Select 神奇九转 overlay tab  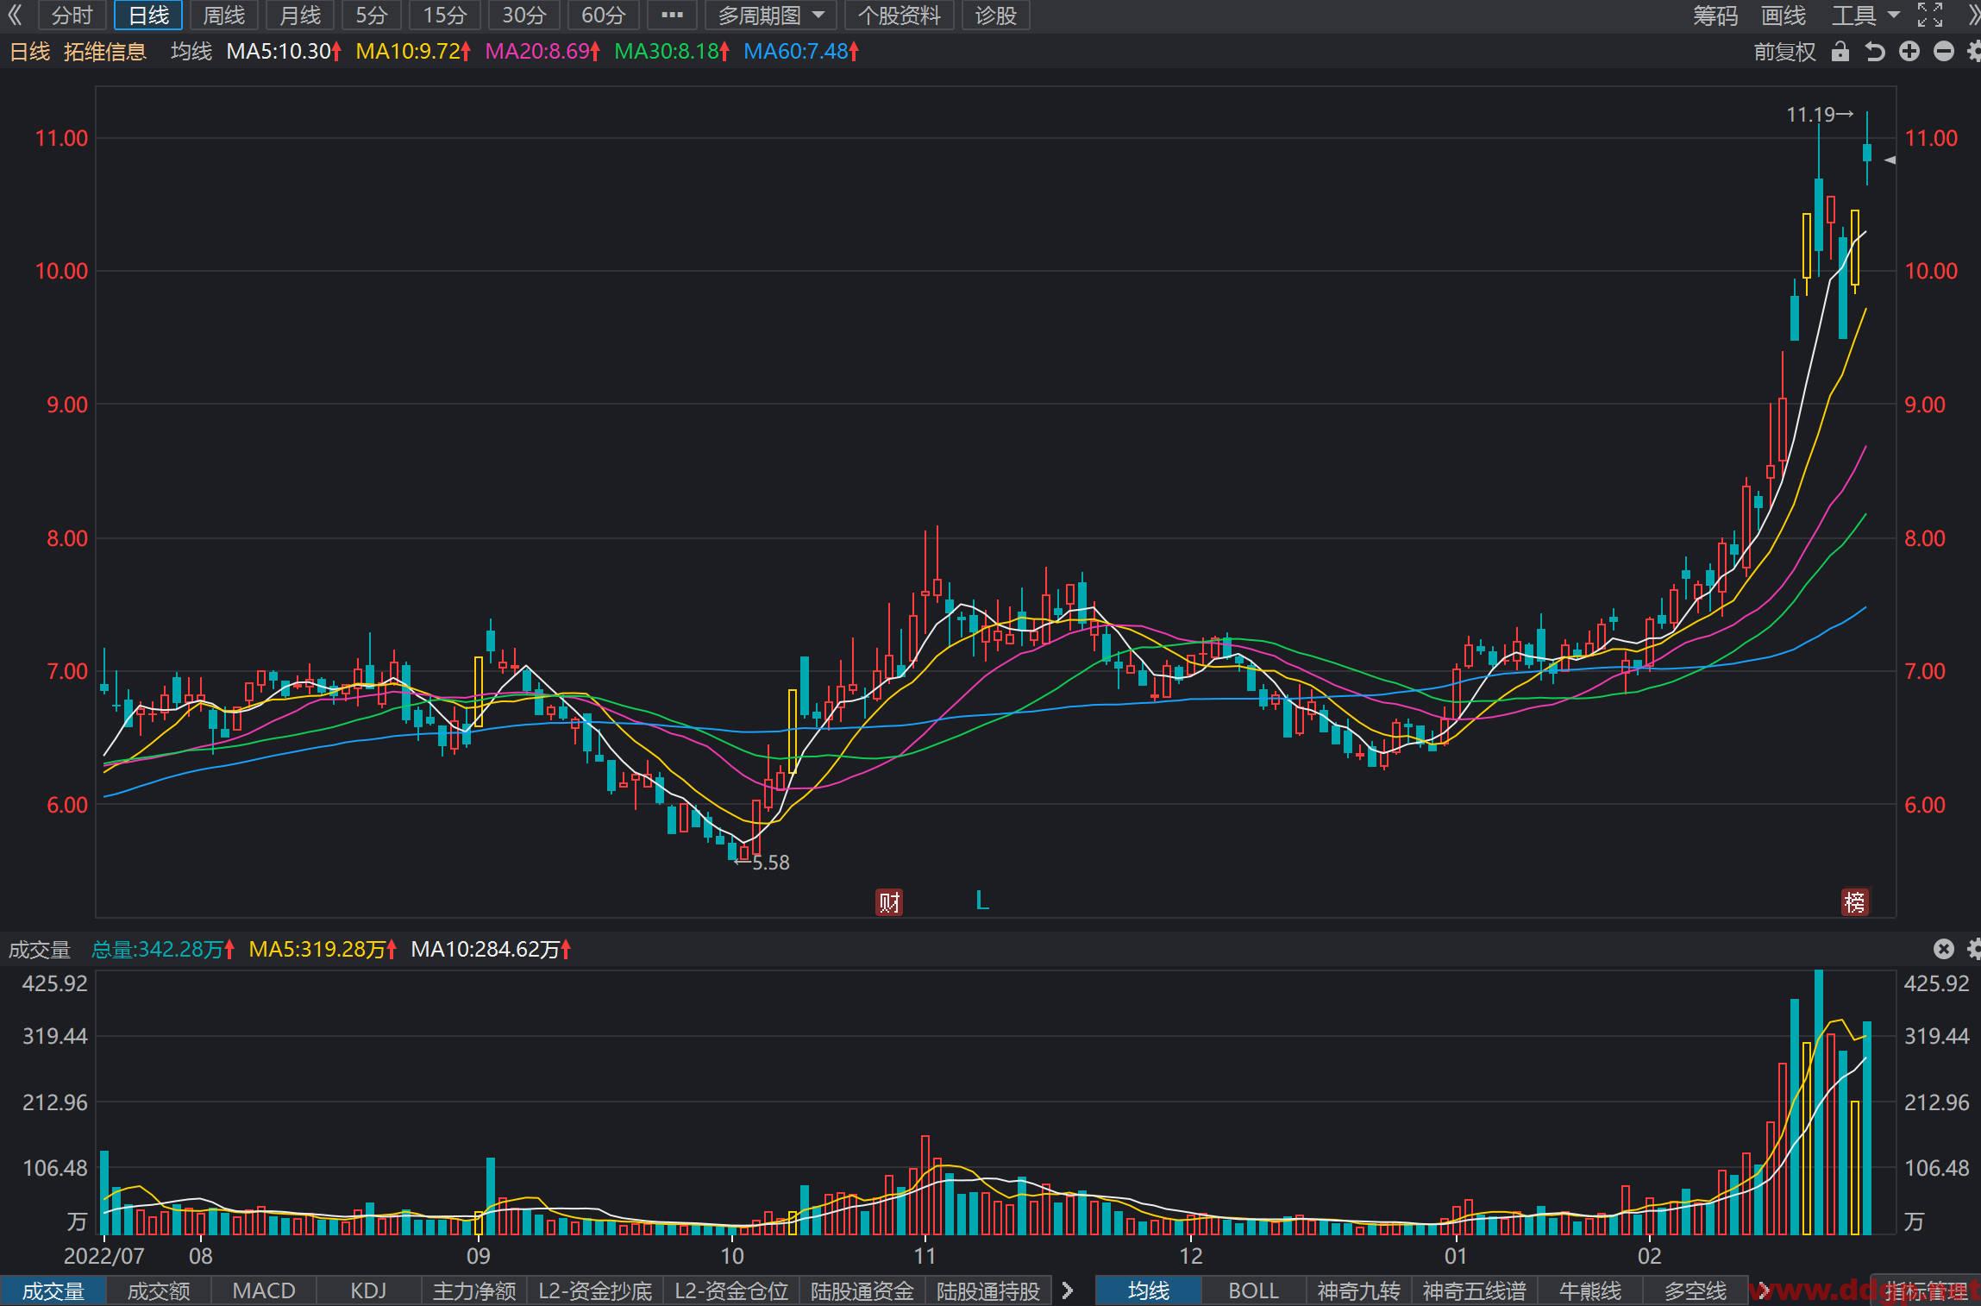[x=1359, y=1291]
